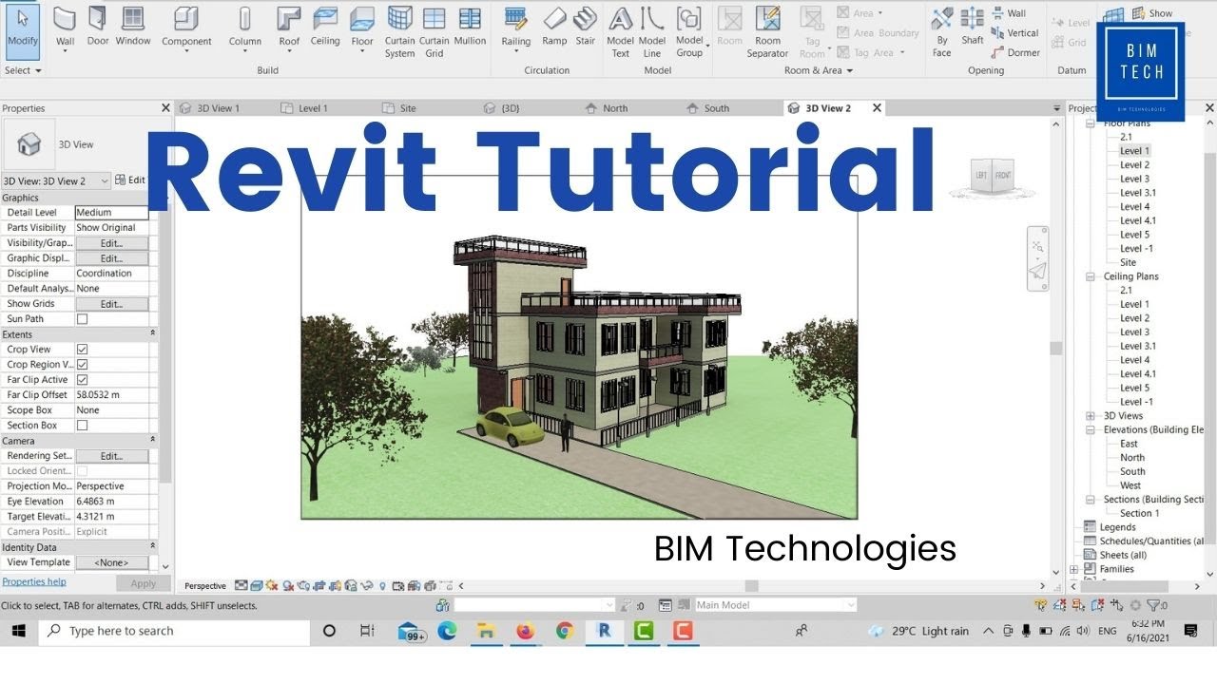Click the Far Clip Offset value field
This screenshot has width=1217, height=684.
coord(111,395)
